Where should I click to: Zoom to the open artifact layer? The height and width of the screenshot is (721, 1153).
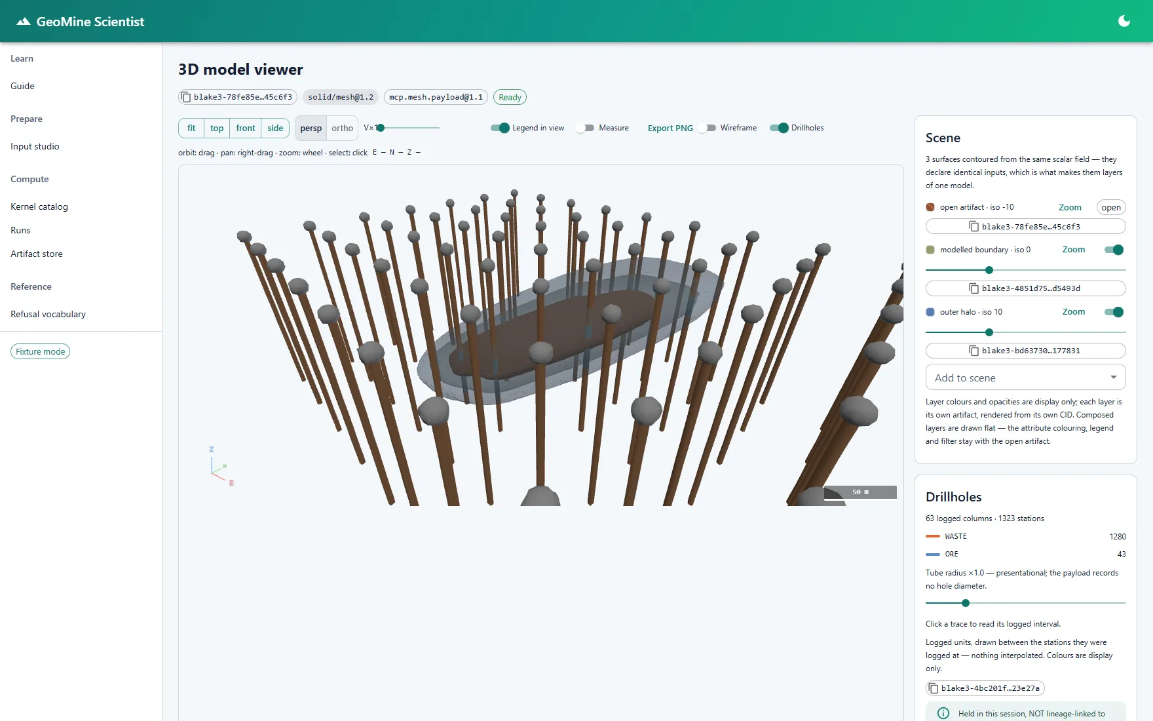1070,207
